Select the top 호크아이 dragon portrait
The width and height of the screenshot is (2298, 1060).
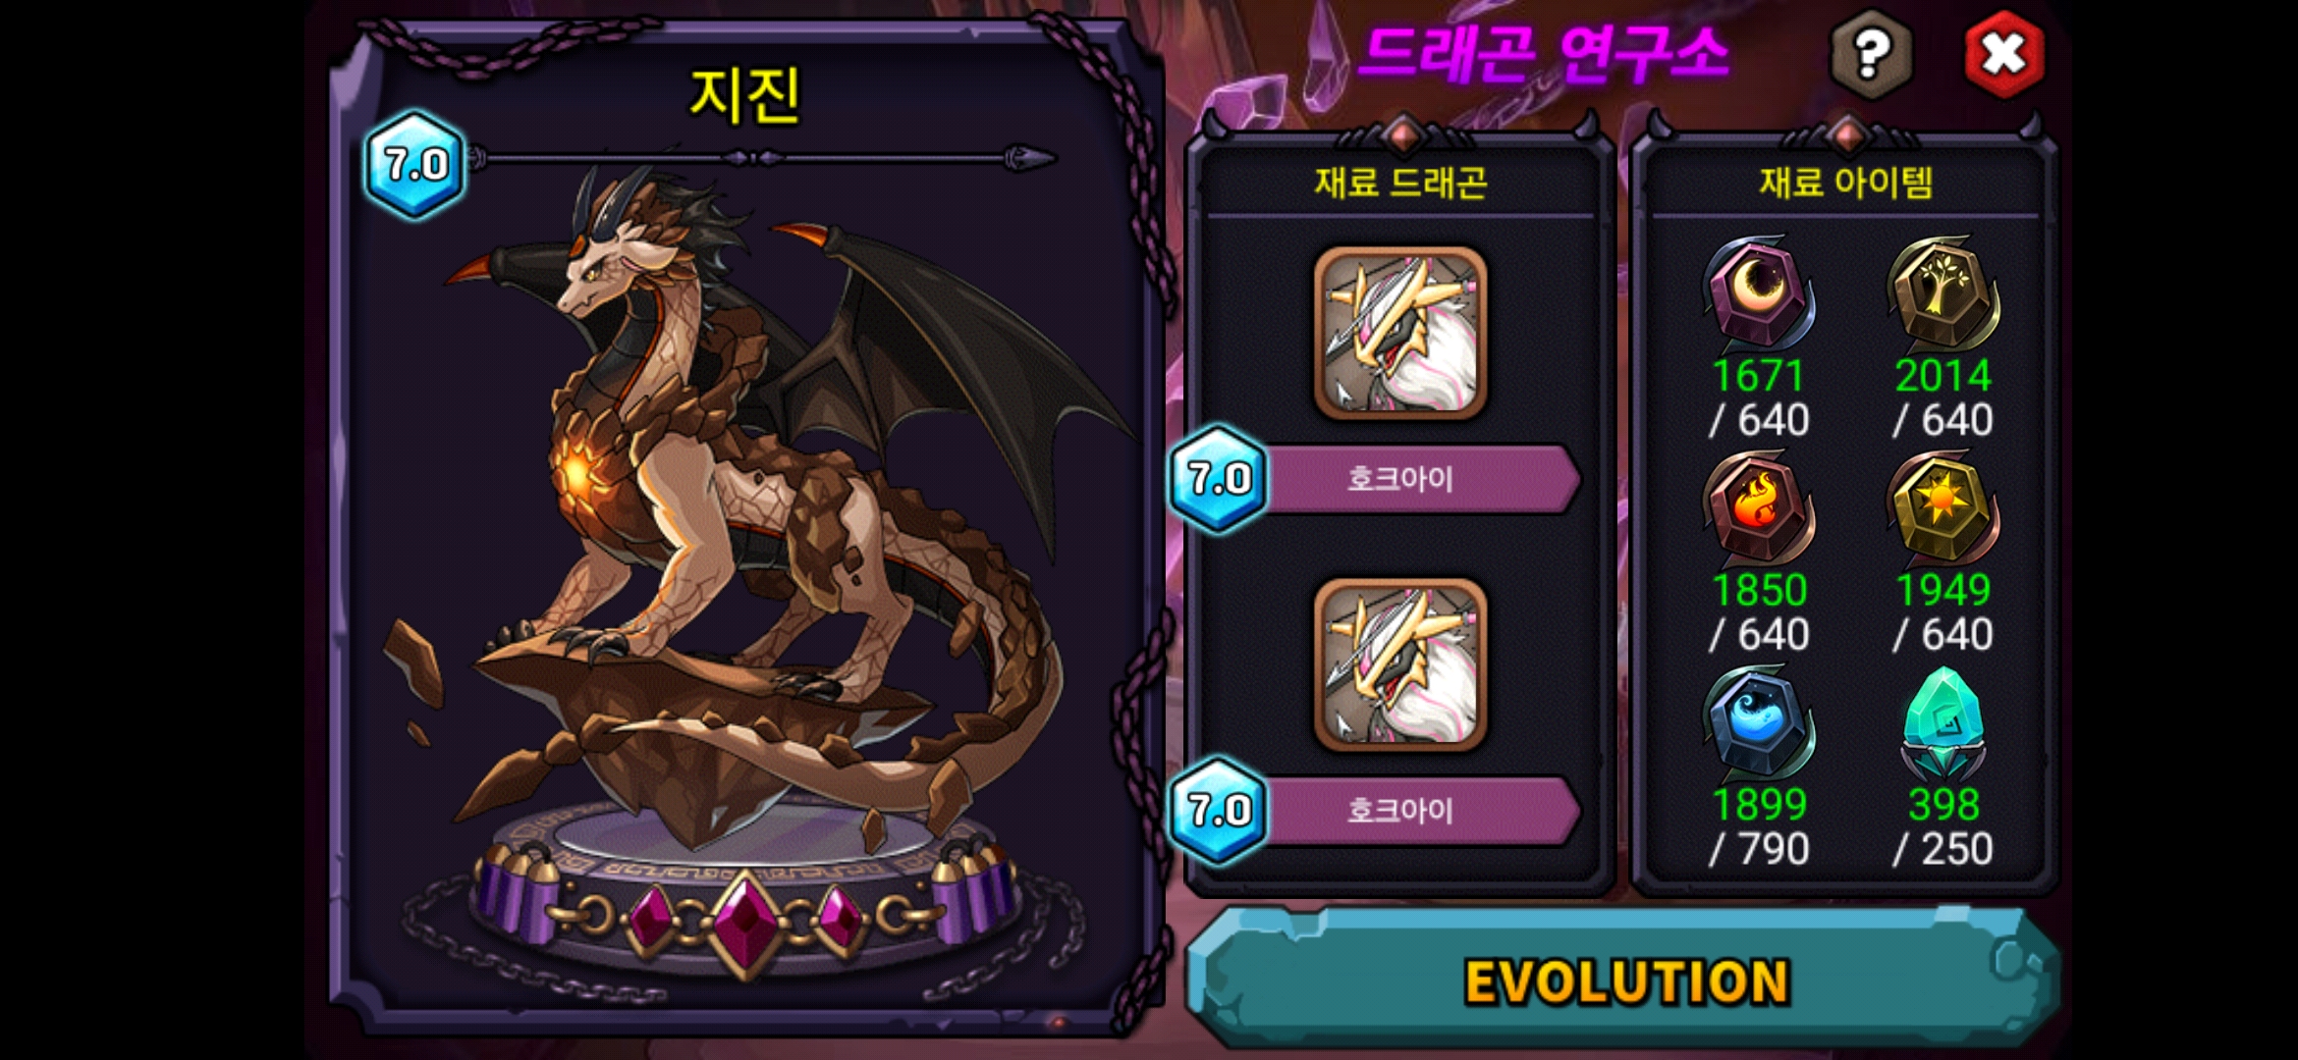1400,333
